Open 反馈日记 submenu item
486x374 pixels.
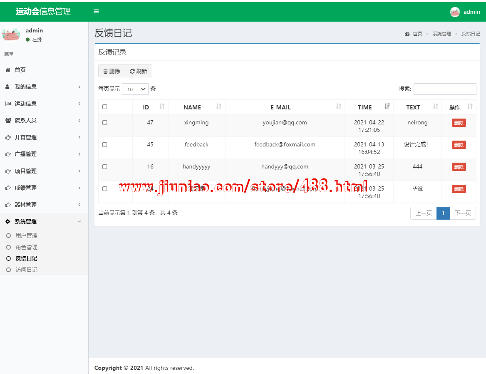click(x=27, y=258)
